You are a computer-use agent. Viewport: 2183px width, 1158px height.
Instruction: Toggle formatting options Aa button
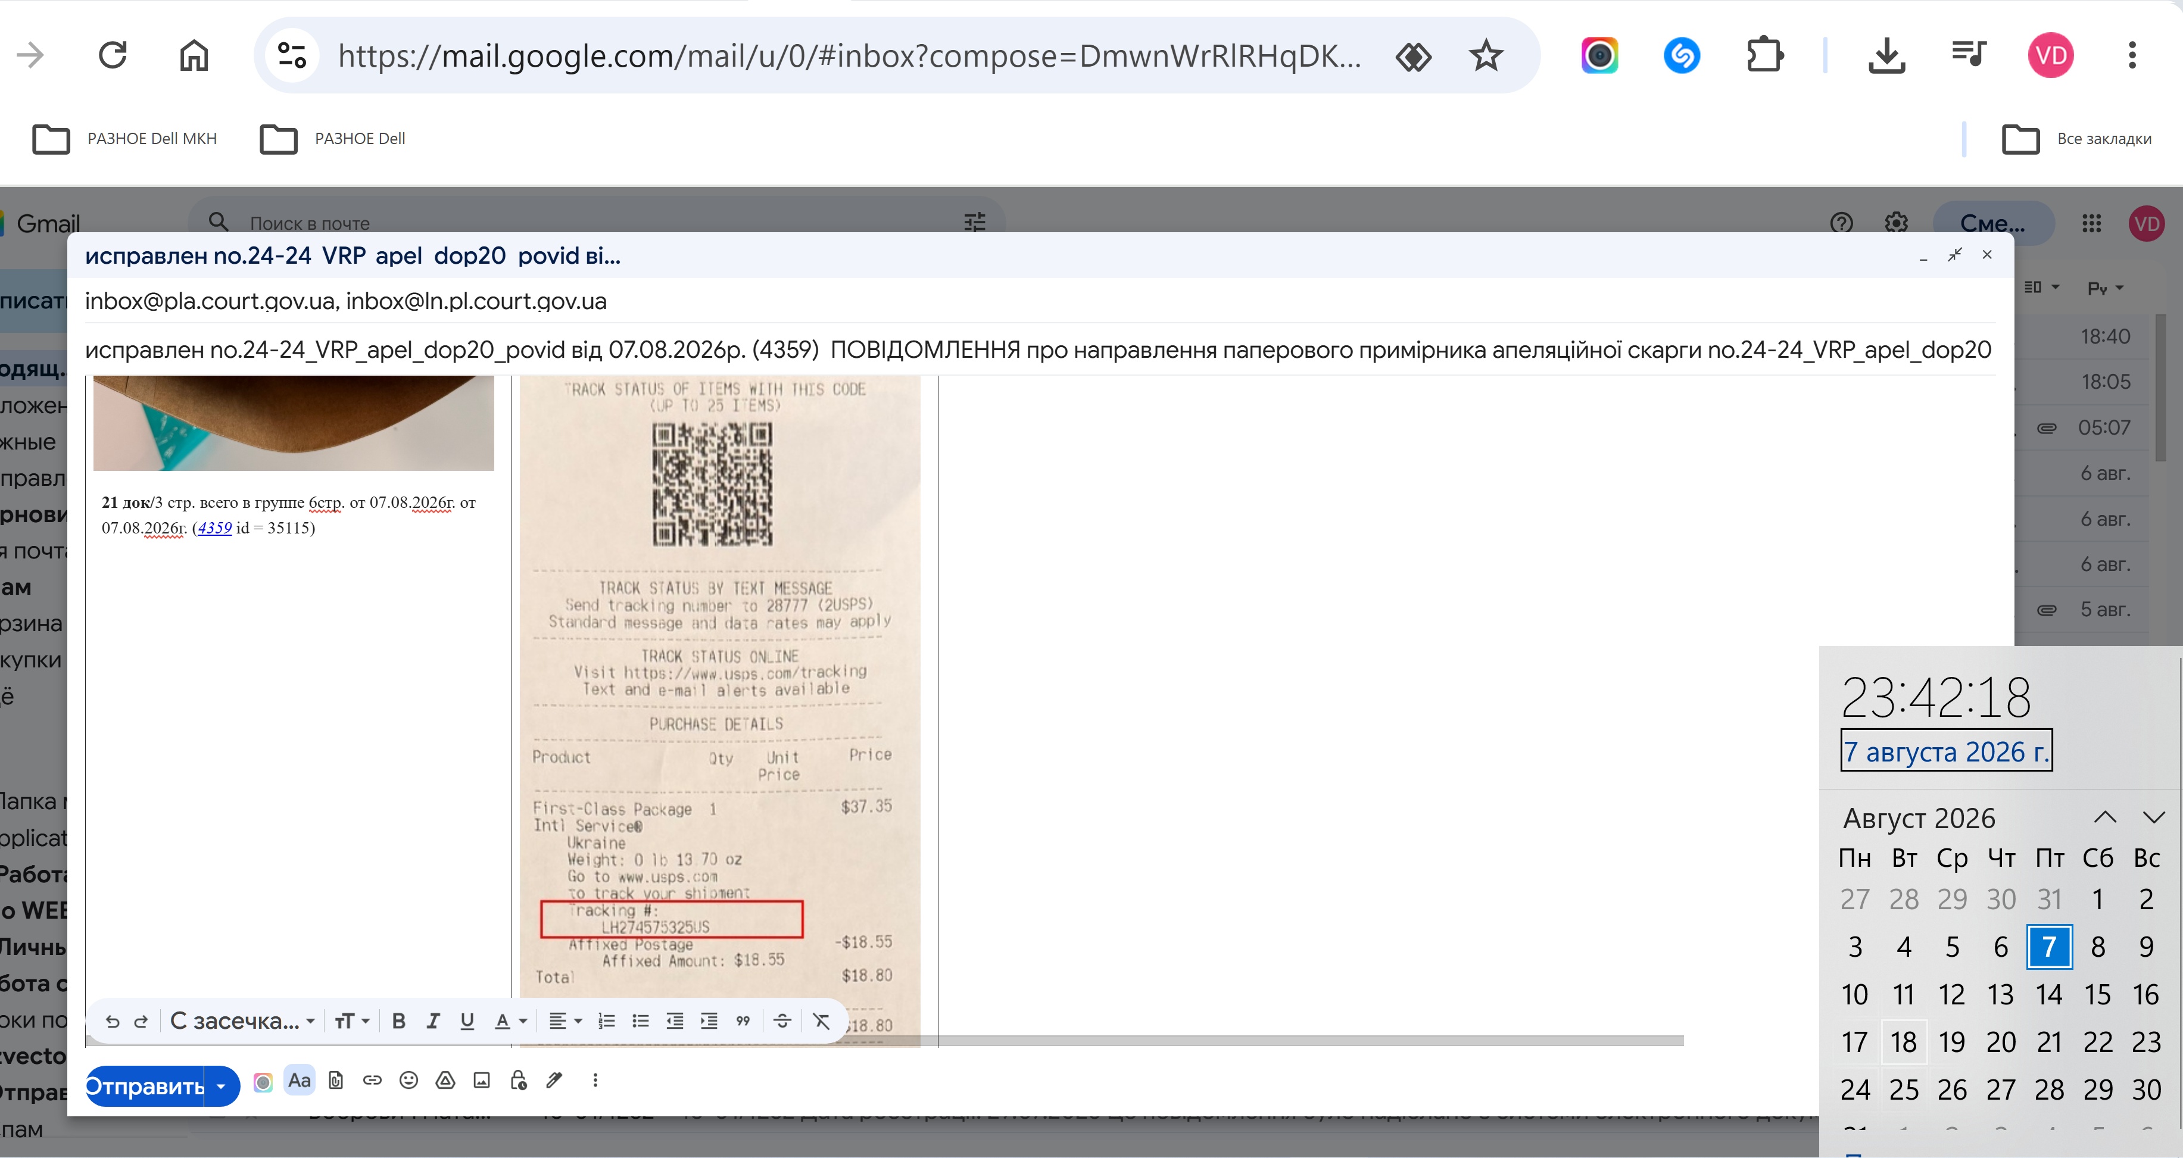tap(299, 1081)
